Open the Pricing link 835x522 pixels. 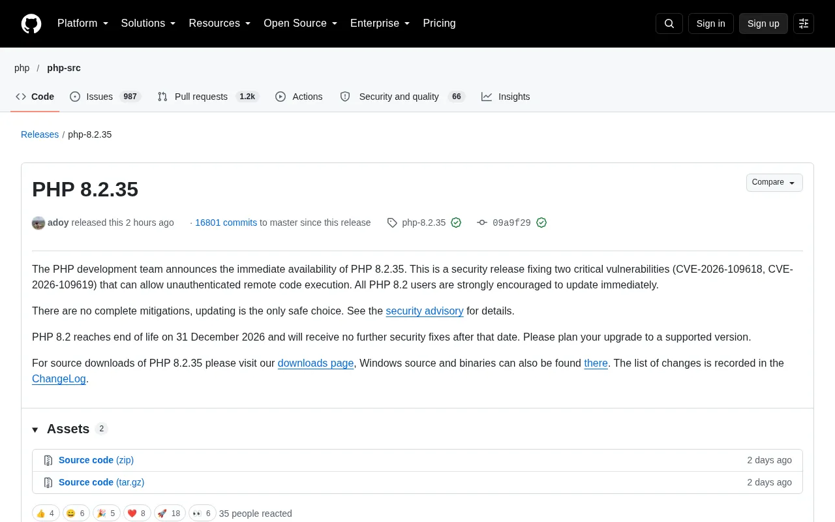[440, 23]
